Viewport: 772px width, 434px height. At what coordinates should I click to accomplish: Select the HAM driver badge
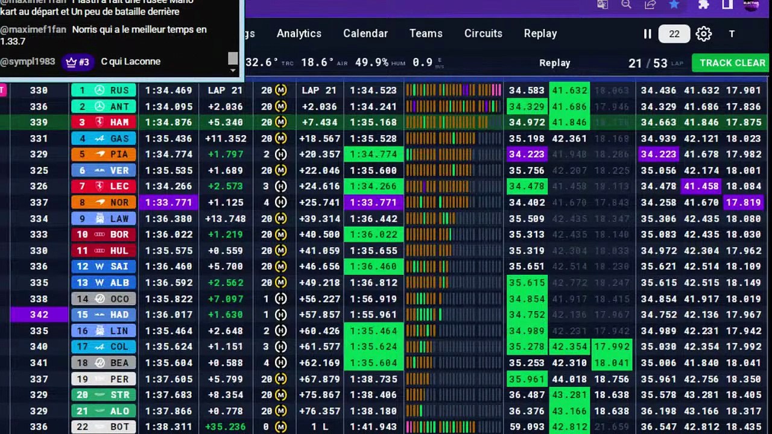[104, 122]
